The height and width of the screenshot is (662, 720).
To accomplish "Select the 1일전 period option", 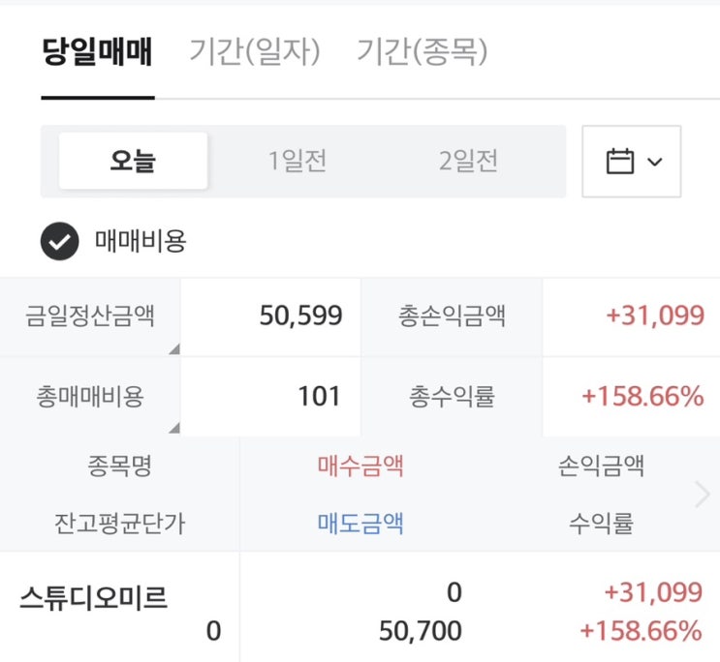I will coord(297,161).
